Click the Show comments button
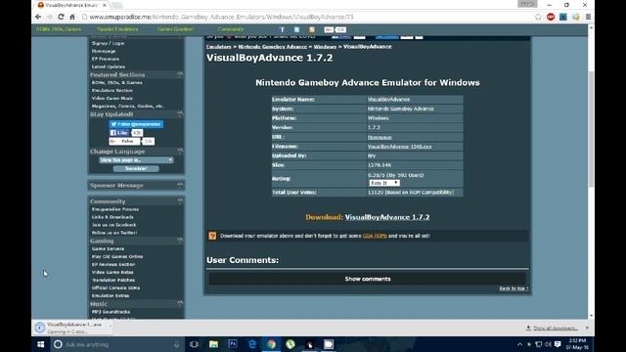626x352 pixels. click(368, 279)
